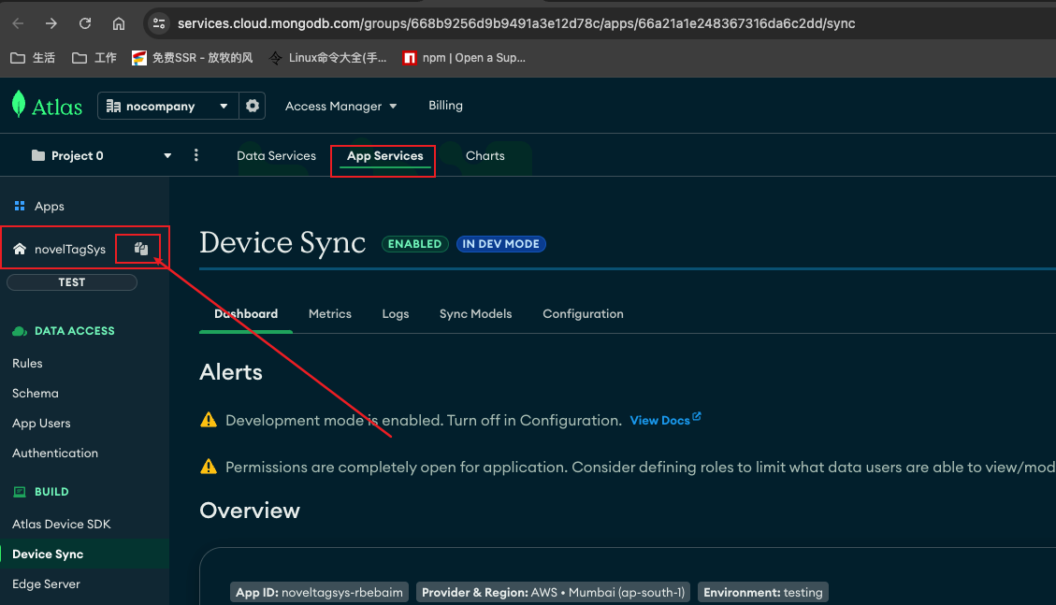Image resolution: width=1056 pixels, height=605 pixels.
Task: Click the Apps grid icon in sidebar
Action: pos(20,206)
